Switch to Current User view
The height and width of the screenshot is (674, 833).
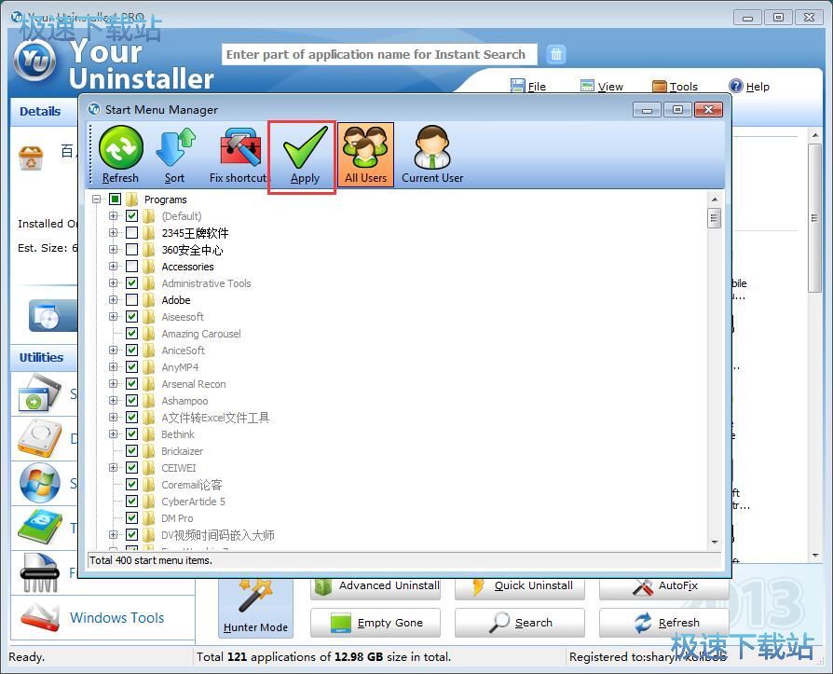(x=432, y=155)
